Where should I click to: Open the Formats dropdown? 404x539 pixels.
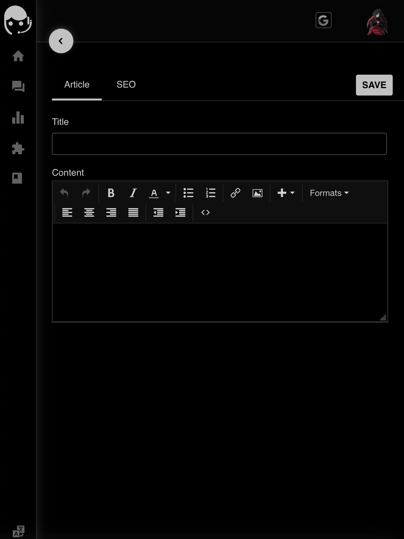(x=329, y=193)
